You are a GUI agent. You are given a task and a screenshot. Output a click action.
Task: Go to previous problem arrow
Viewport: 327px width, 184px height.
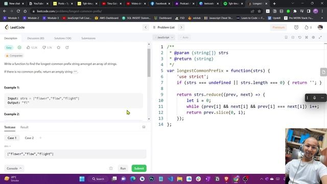(x=146, y=27)
